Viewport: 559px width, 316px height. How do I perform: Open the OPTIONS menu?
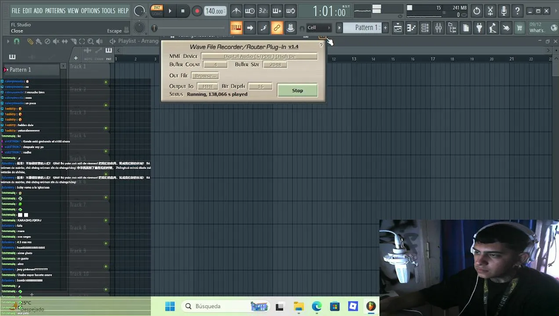[90, 11]
